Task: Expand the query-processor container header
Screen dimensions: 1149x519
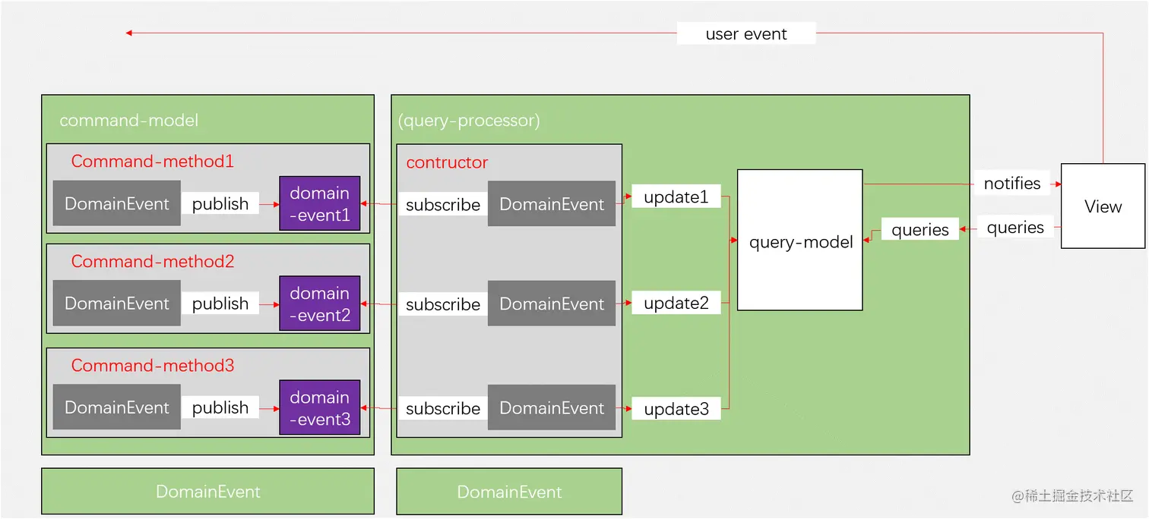Action: [x=468, y=120]
